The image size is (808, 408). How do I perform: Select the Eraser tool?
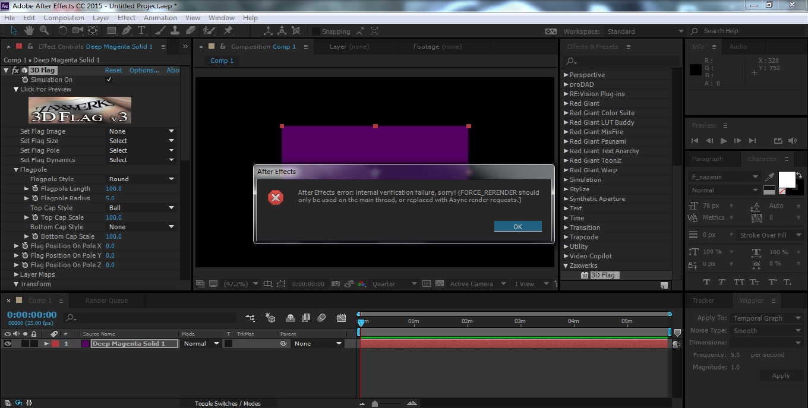tap(191, 30)
